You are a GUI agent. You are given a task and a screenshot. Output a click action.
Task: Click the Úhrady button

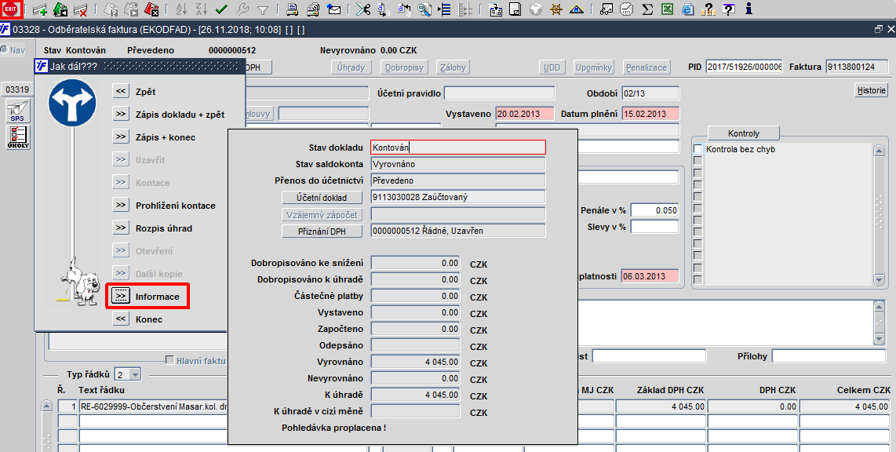(351, 67)
